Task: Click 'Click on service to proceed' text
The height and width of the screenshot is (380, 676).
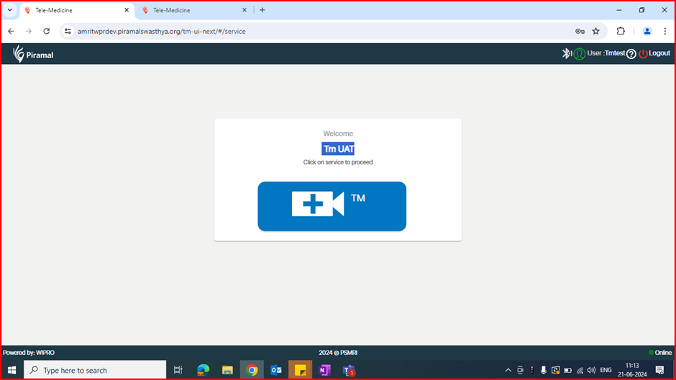Action: point(338,162)
